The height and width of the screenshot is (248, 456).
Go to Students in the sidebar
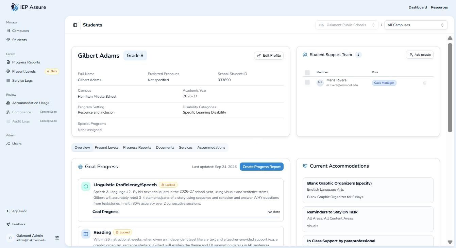pos(19,40)
